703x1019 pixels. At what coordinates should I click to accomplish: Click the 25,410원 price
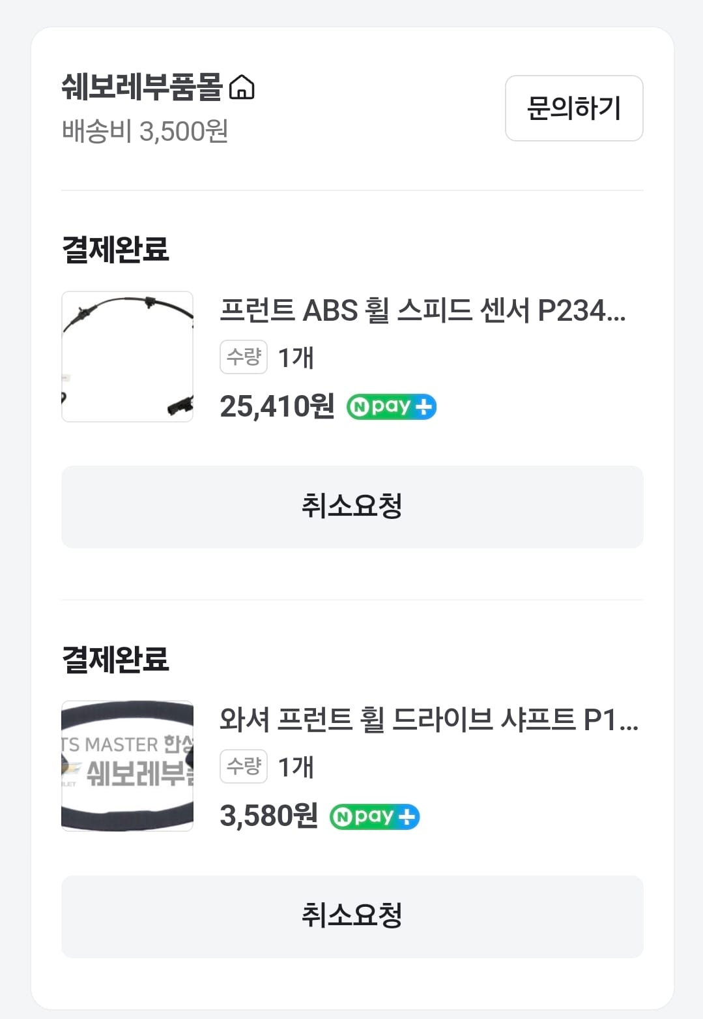pyautogui.click(x=277, y=407)
